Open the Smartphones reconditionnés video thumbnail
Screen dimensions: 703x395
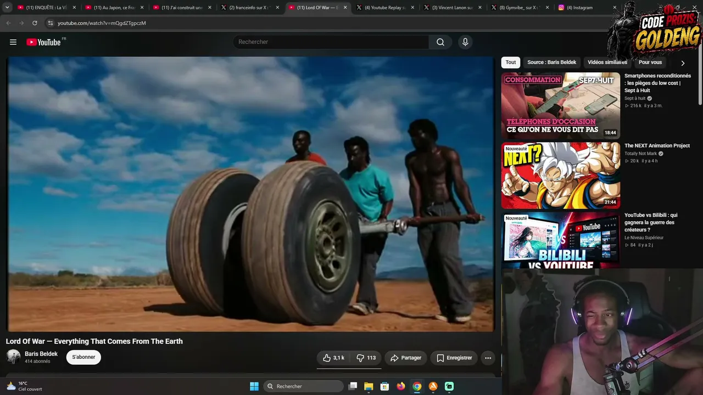(560, 105)
